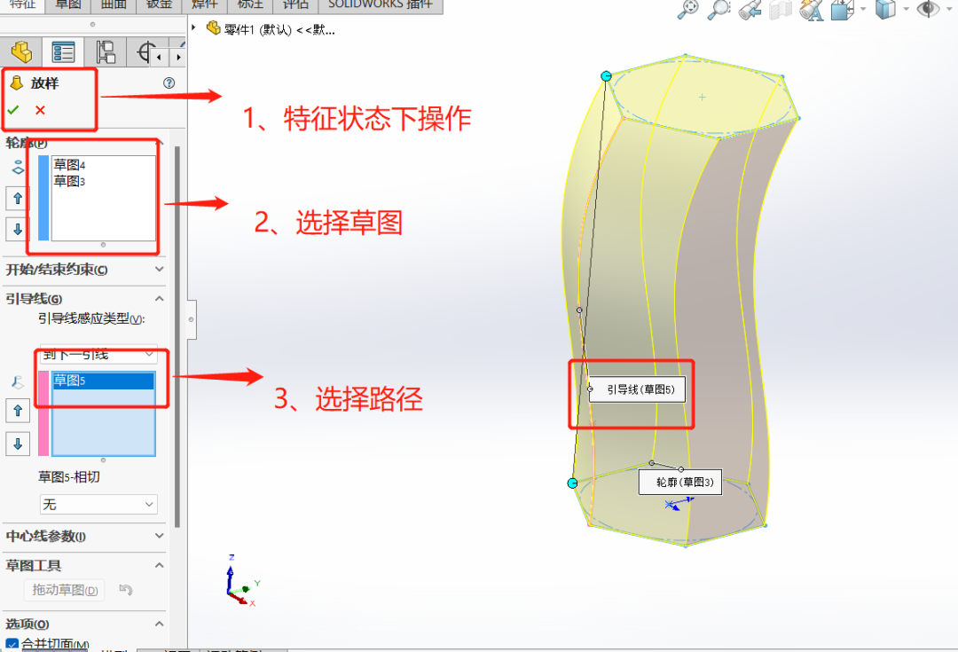Select the Zoom to Area magnifier icon

[719, 11]
